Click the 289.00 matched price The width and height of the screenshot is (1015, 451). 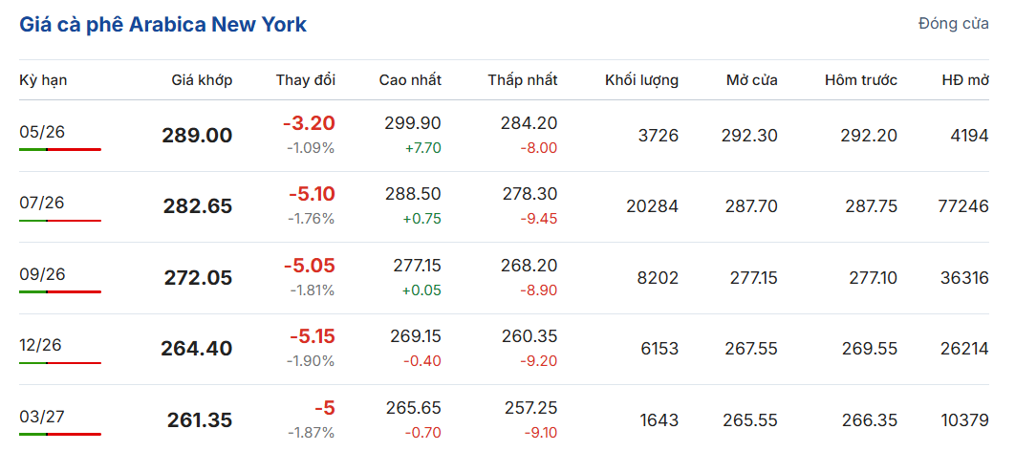point(197,136)
